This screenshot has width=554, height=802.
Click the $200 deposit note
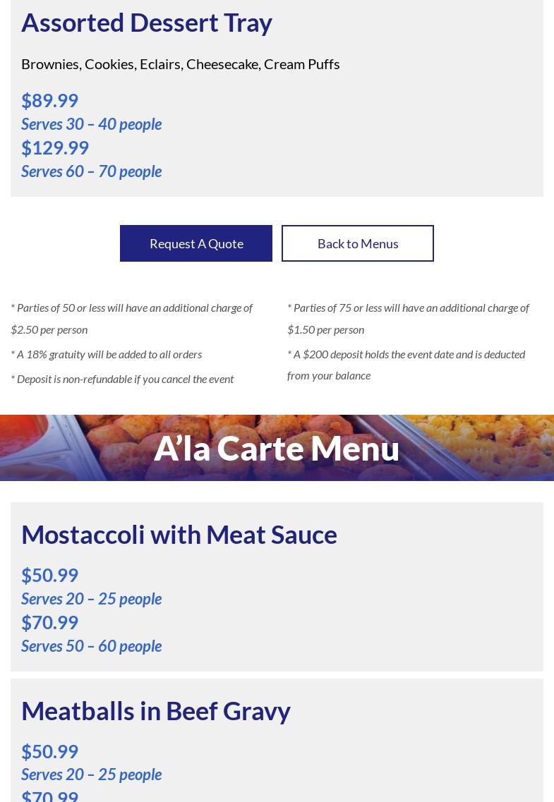[x=406, y=364]
